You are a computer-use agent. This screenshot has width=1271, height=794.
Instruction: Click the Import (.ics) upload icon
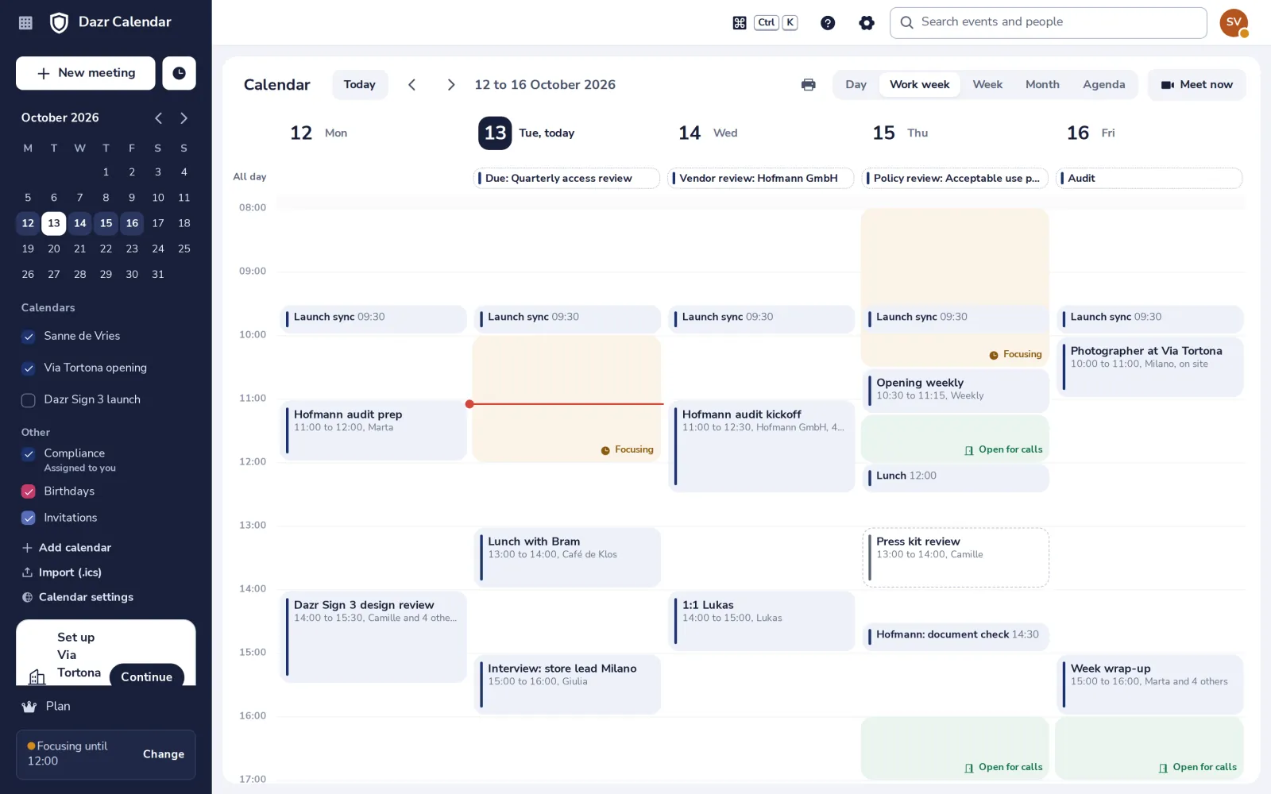pos(27,572)
